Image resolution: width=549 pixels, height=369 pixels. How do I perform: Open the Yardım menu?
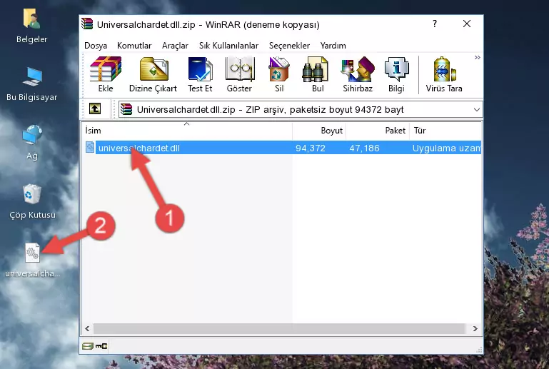tap(333, 46)
